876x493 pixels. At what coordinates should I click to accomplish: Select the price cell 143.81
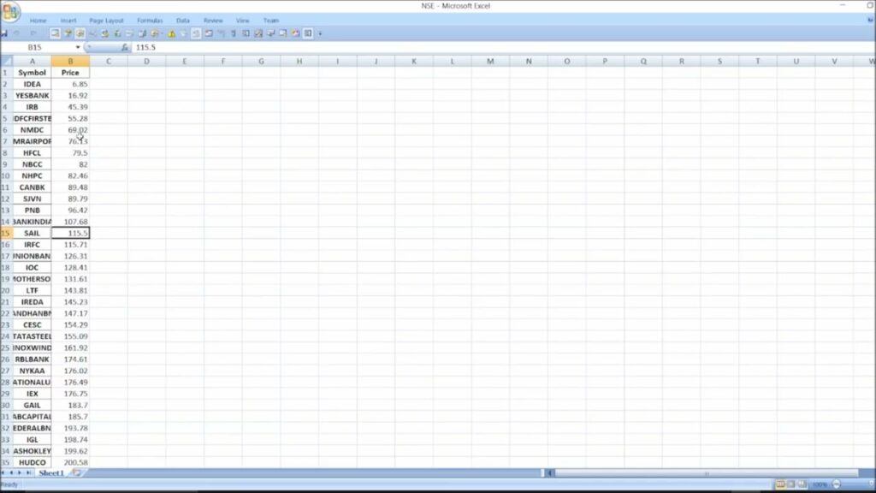coord(70,290)
